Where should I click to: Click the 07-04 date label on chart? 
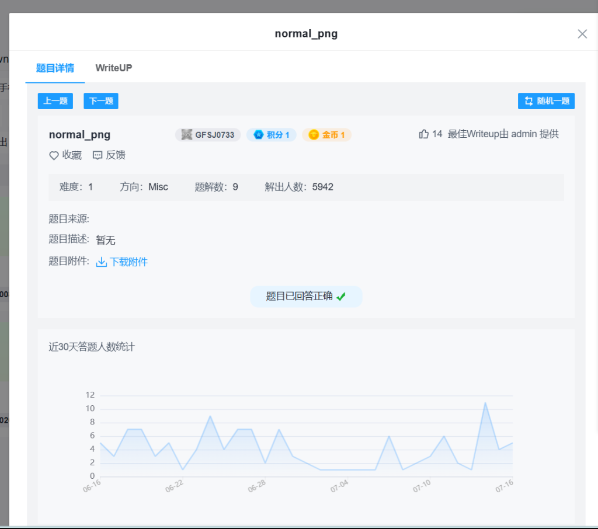point(339,486)
